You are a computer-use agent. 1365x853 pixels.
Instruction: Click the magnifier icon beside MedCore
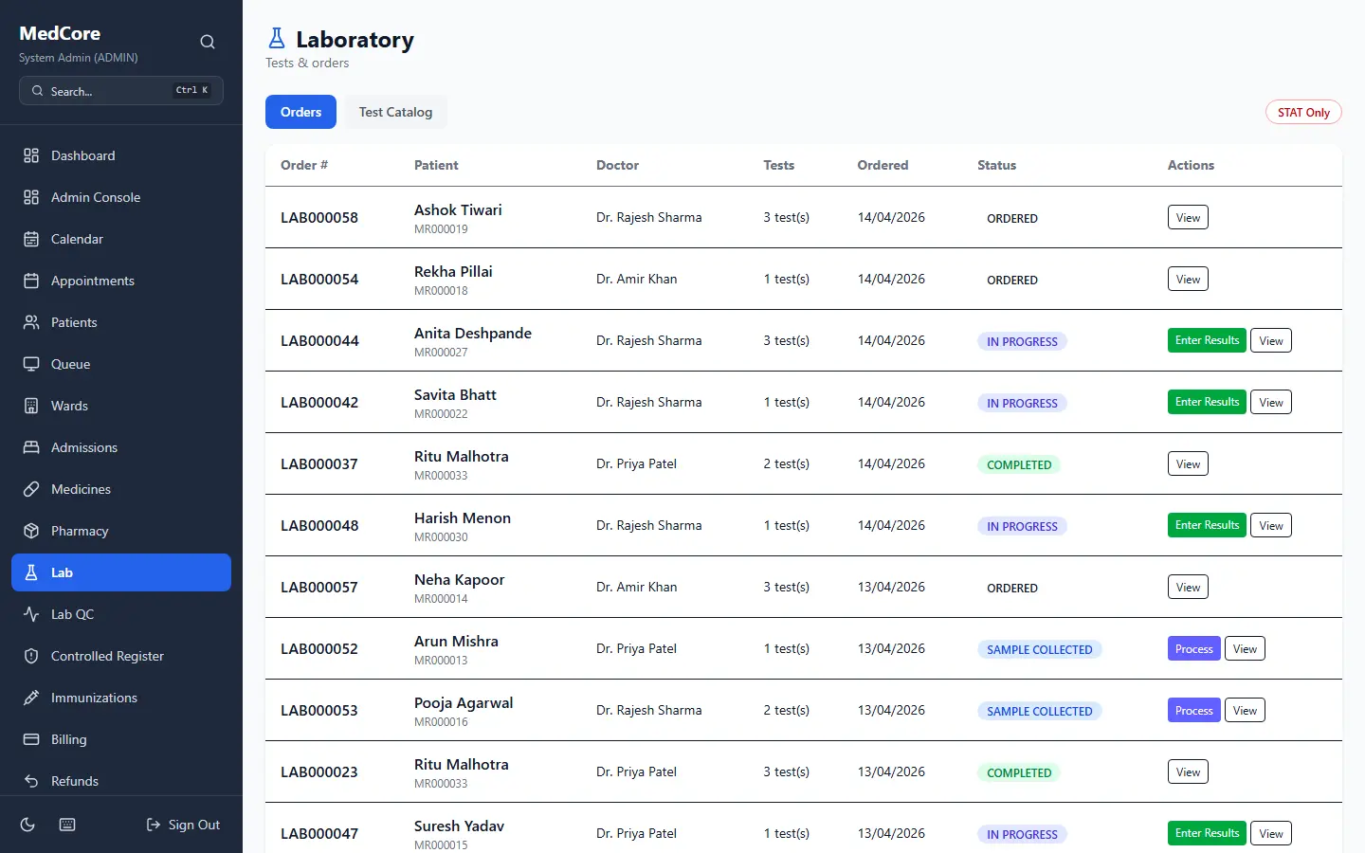pyautogui.click(x=208, y=42)
